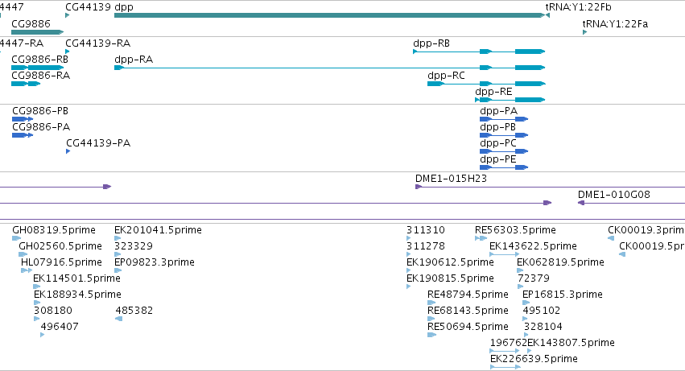Screen dimensions: 685x371
Task: Select the EK201041.5prime EST label
Action: point(158,230)
